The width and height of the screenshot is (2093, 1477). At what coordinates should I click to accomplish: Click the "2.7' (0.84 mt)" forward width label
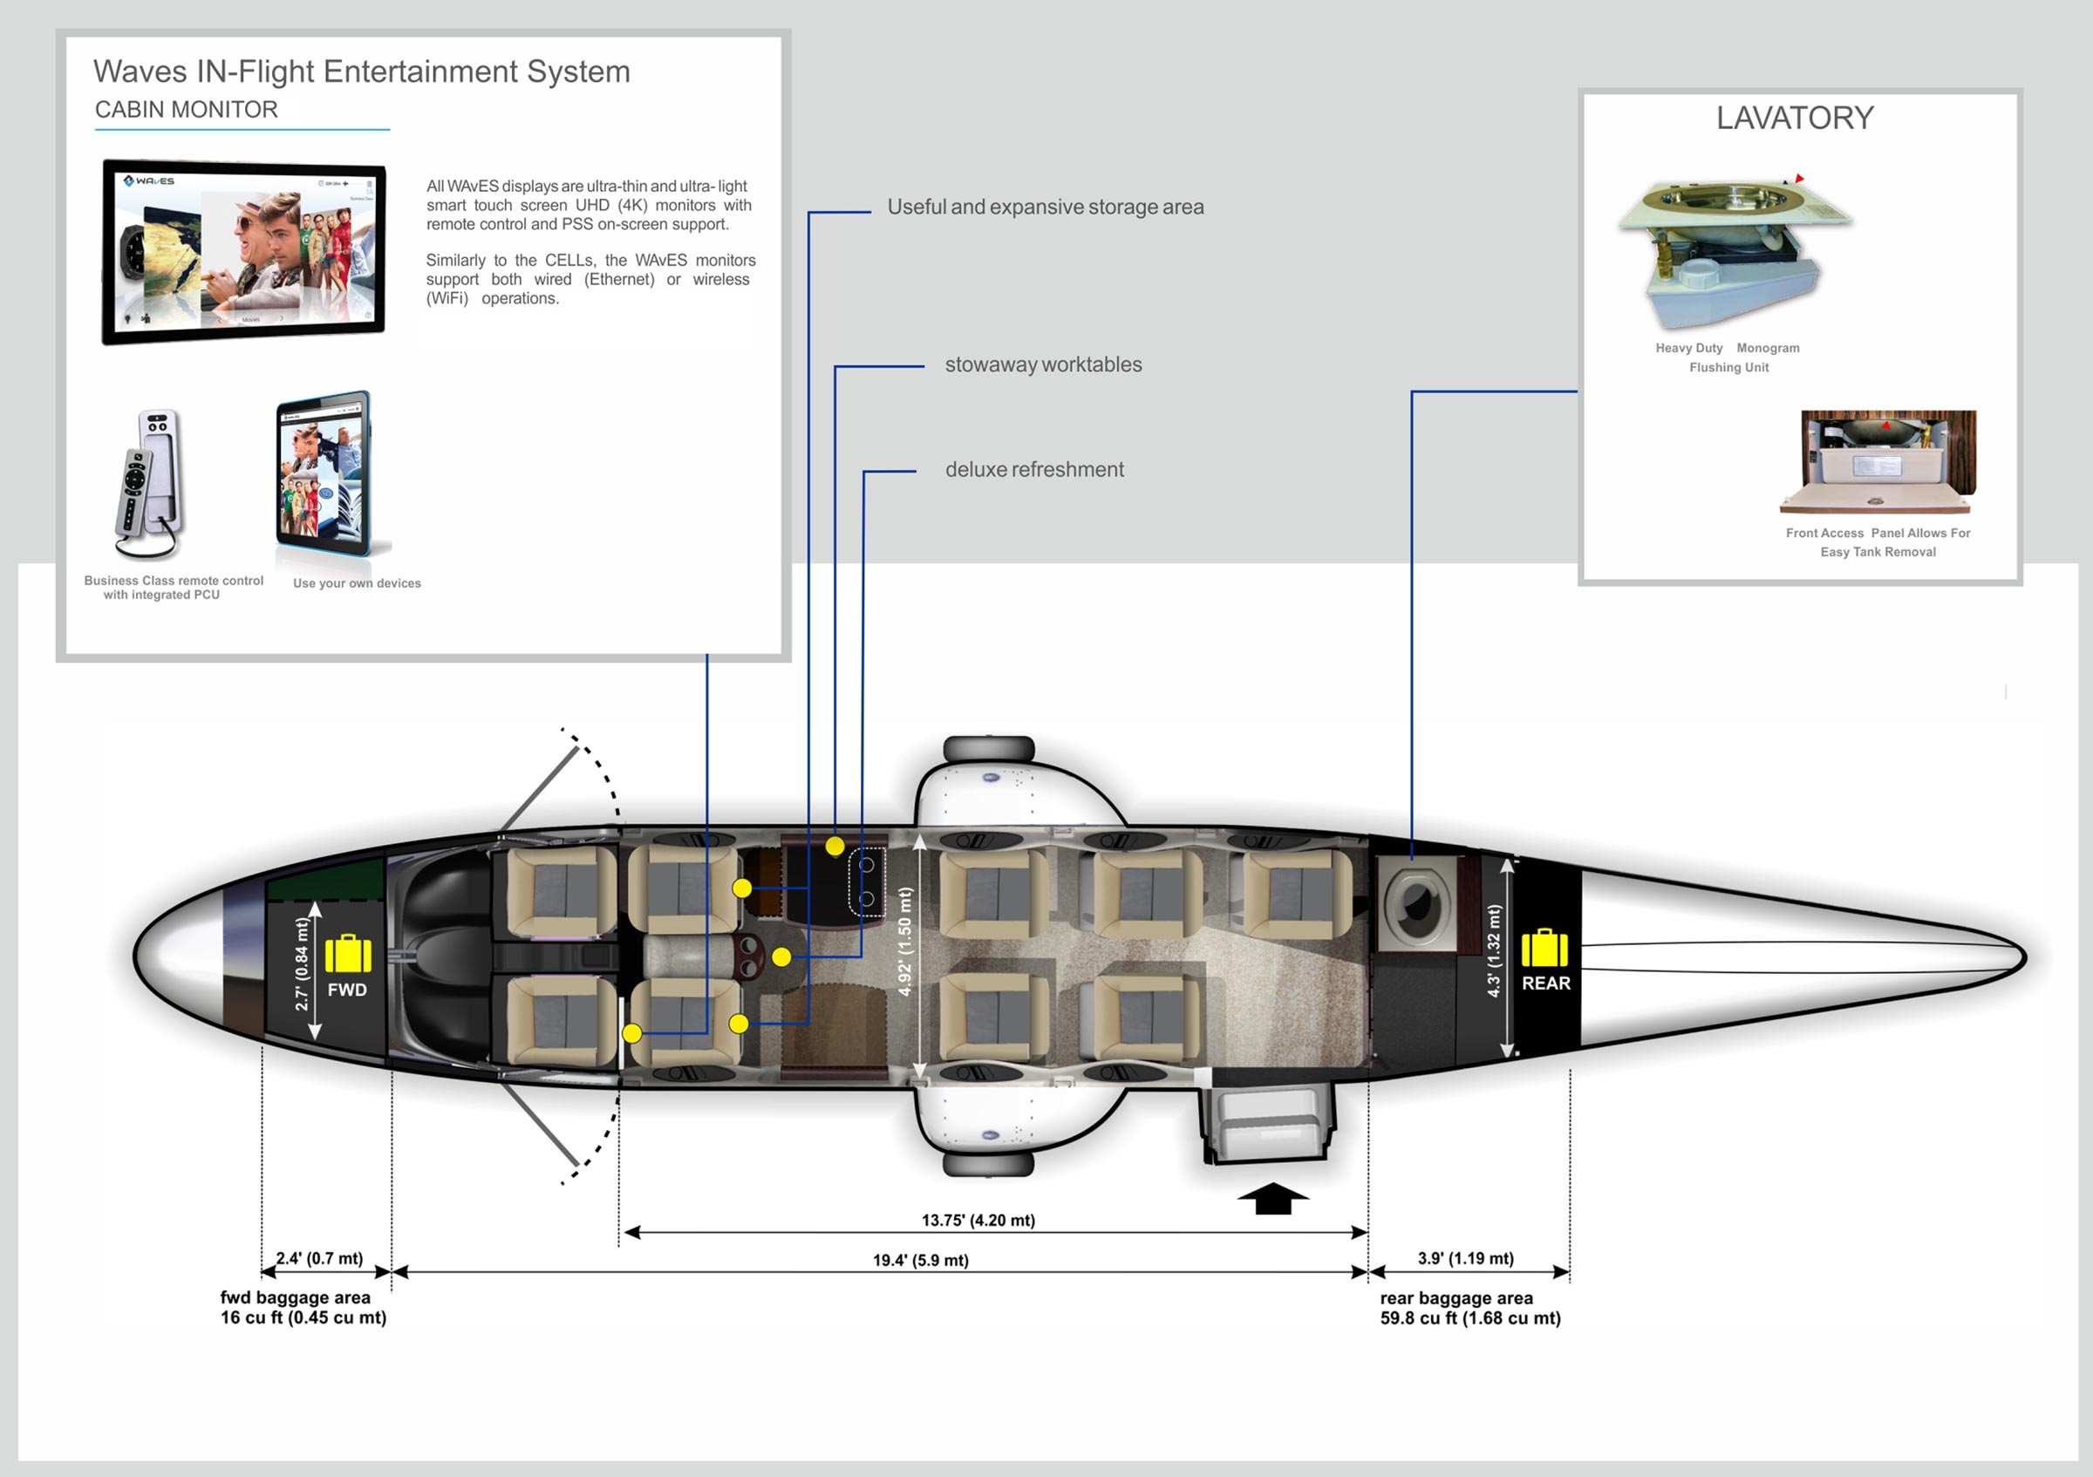tap(302, 964)
